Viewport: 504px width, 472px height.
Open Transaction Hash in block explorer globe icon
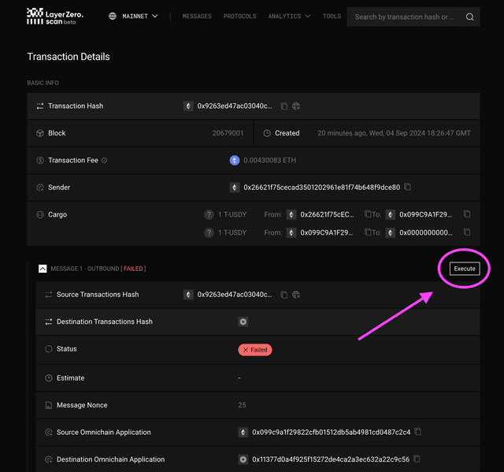pos(296,106)
